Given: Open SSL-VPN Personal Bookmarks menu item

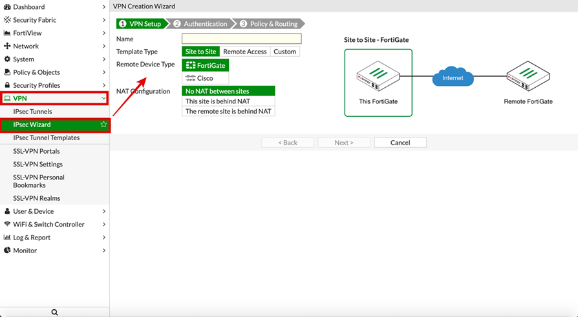Looking at the screenshot, I should (x=54, y=181).
